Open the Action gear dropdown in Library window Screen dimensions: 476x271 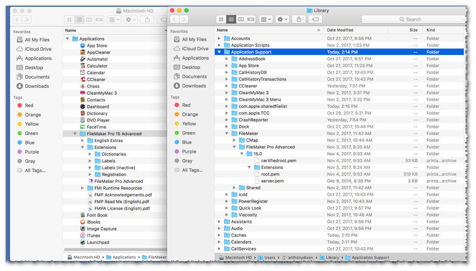click(x=282, y=19)
